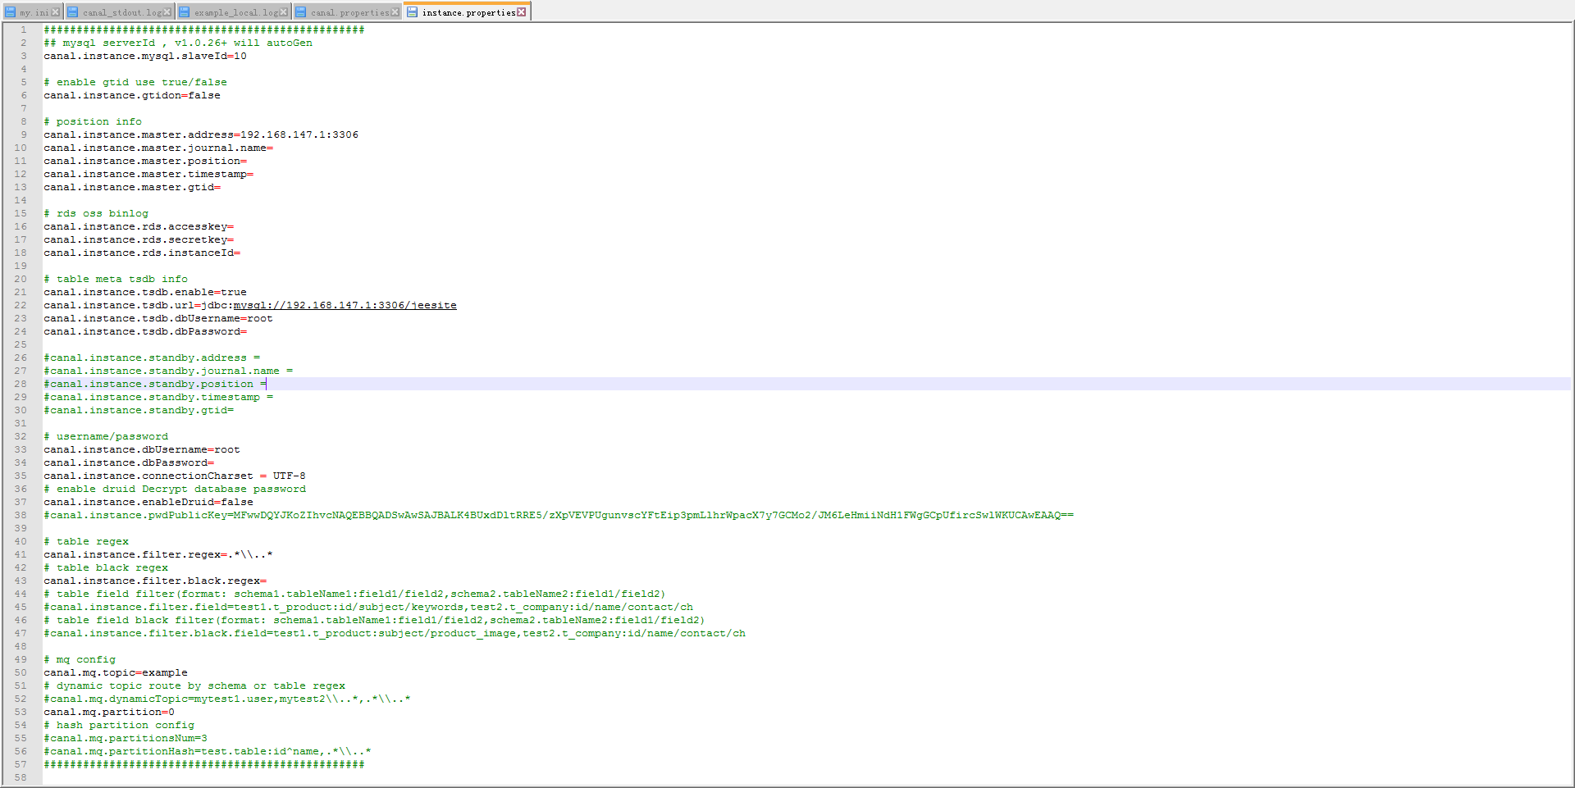Click canal.instance.filter.black.regex= line
Image resolution: width=1575 pixels, height=788 pixels.
[x=155, y=581]
